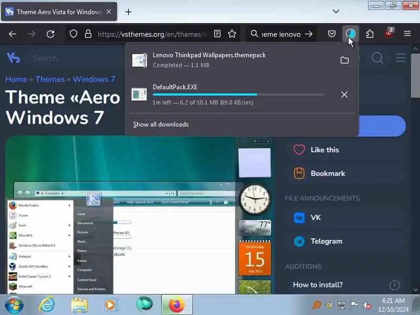Open the tracking protection shield icon
Screen dimensions: 420x315
coord(73,34)
